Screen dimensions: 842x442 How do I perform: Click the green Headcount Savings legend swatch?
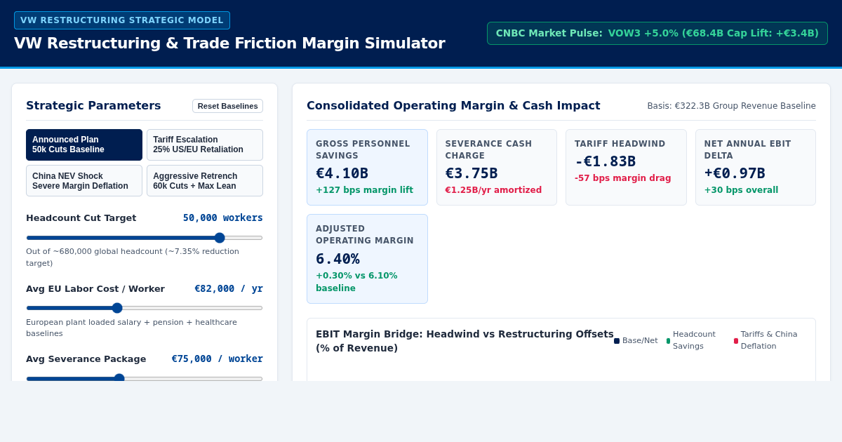668,341
